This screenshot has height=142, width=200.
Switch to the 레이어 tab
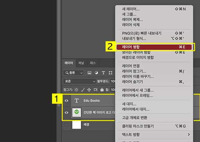click(x=69, y=63)
